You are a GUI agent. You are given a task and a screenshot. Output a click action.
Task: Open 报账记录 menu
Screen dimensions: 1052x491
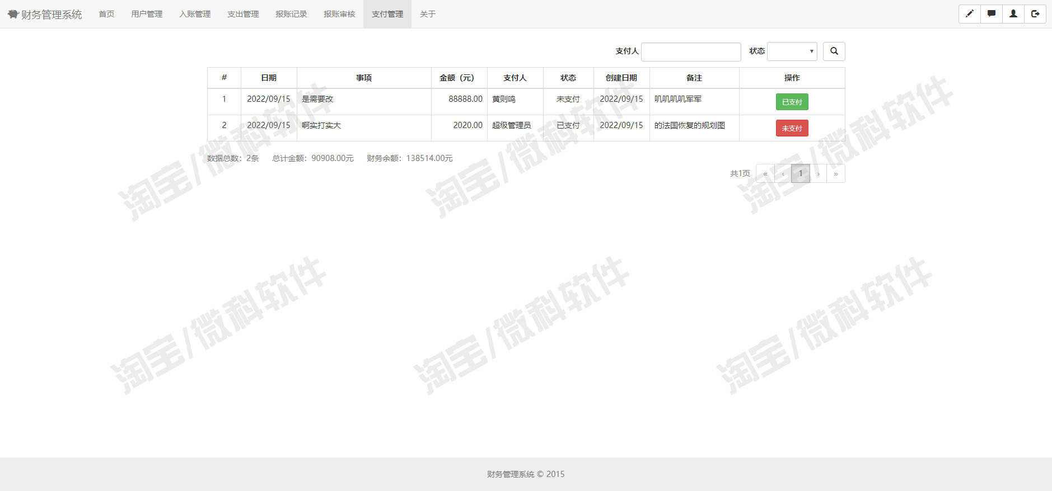291,14
